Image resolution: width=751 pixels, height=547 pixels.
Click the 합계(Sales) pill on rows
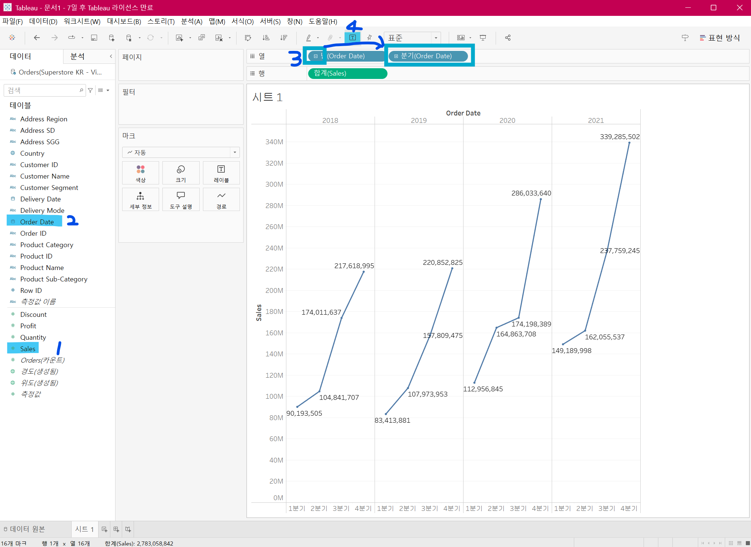point(347,73)
